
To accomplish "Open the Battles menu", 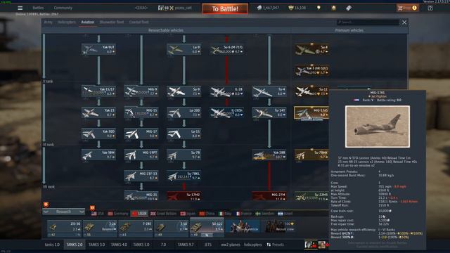I will click(x=38, y=8).
